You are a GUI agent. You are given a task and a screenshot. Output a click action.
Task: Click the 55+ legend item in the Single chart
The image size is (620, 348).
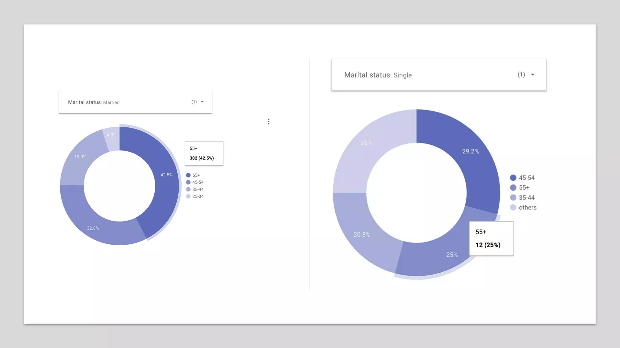coord(524,188)
